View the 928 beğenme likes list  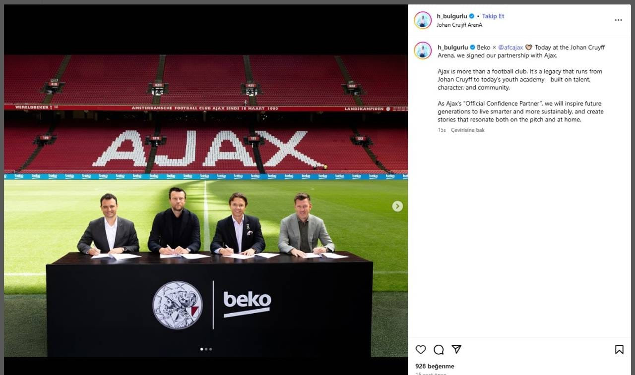coord(435,367)
